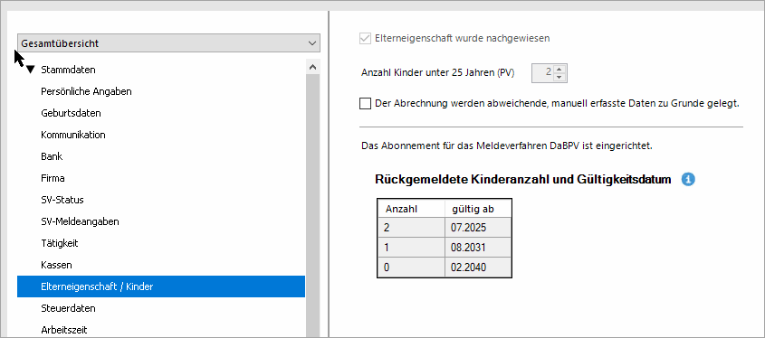
Task: Open the Steuerdaten section
Action: tap(68, 308)
